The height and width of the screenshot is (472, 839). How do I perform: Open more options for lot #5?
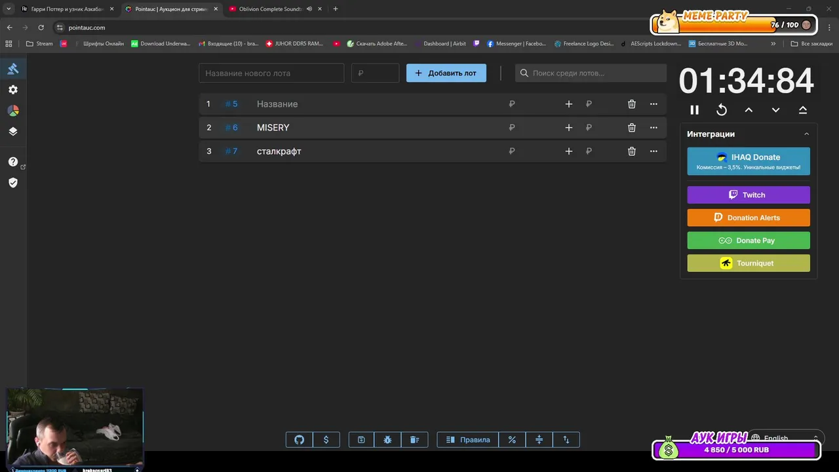coord(654,104)
